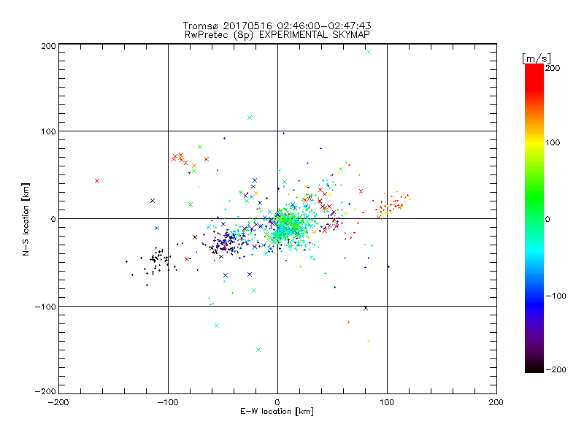The height and width of the screenshot is (438, 584).
Task: Click the colorbar label '-100'
Action: coord(556,296)
